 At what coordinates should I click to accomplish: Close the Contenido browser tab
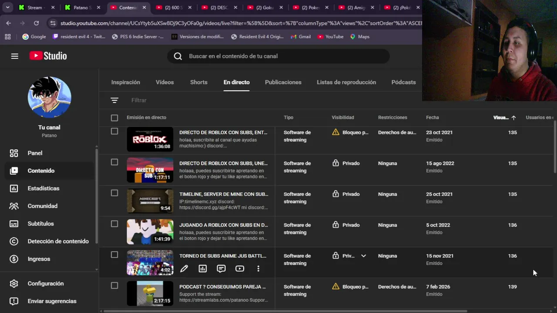(144, 7)
